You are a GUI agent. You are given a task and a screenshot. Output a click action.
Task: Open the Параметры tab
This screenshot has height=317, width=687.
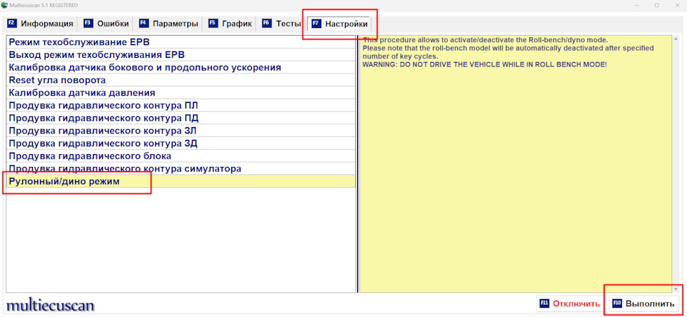(x=168, y=24)
